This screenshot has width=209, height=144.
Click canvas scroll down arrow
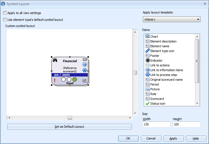click(135, 113)
